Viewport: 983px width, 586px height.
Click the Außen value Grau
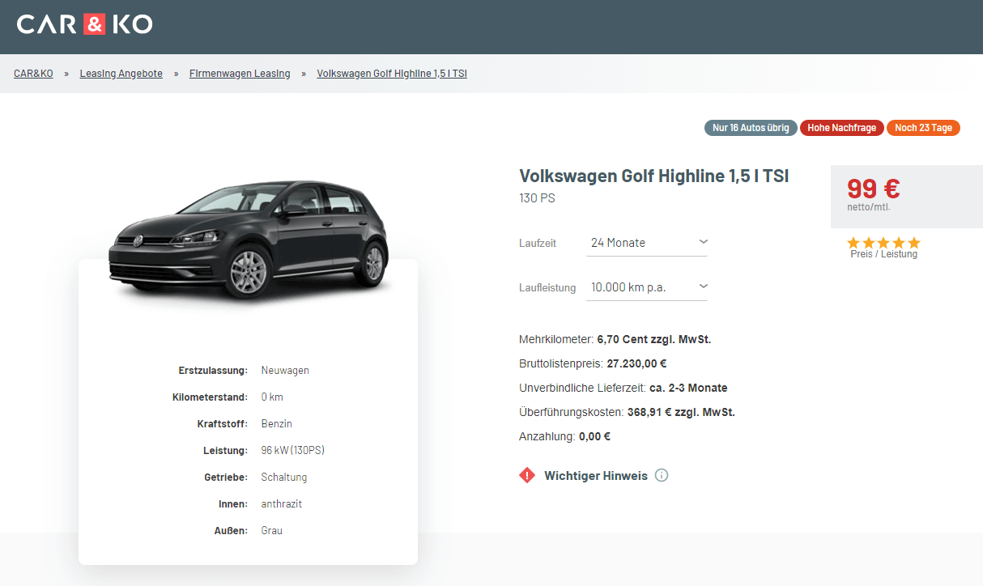click(272, 531)
